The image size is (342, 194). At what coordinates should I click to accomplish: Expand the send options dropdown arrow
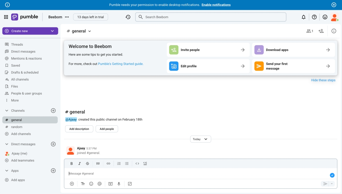332,184
